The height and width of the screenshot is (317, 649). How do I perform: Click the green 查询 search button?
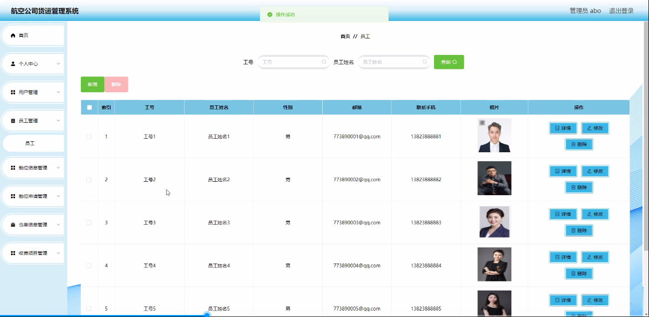pyautogui.click(x=449, y=62)
